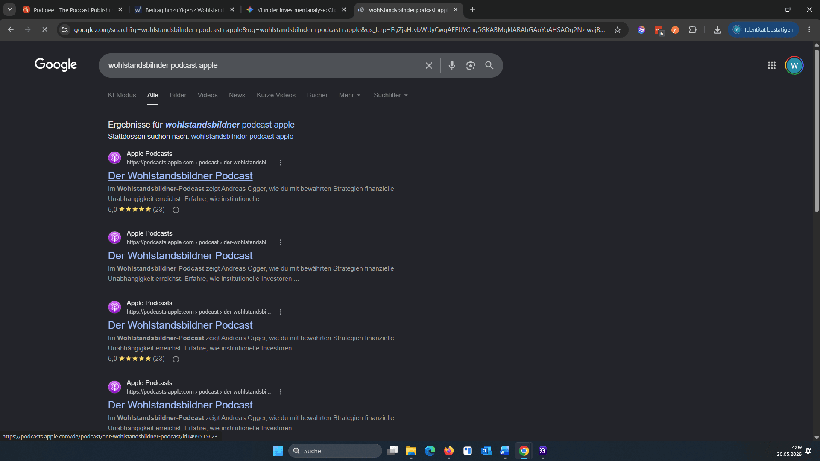The width and height of the screenshot is (820, 461).
Task: Open the About this result menu for first result
Action: [281, 163]
